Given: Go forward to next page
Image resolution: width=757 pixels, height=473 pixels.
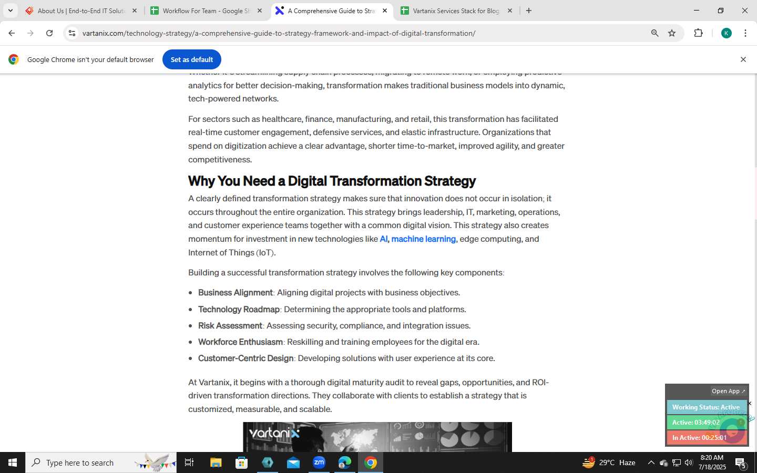Looking at the screenshot, I should point(30,33).
